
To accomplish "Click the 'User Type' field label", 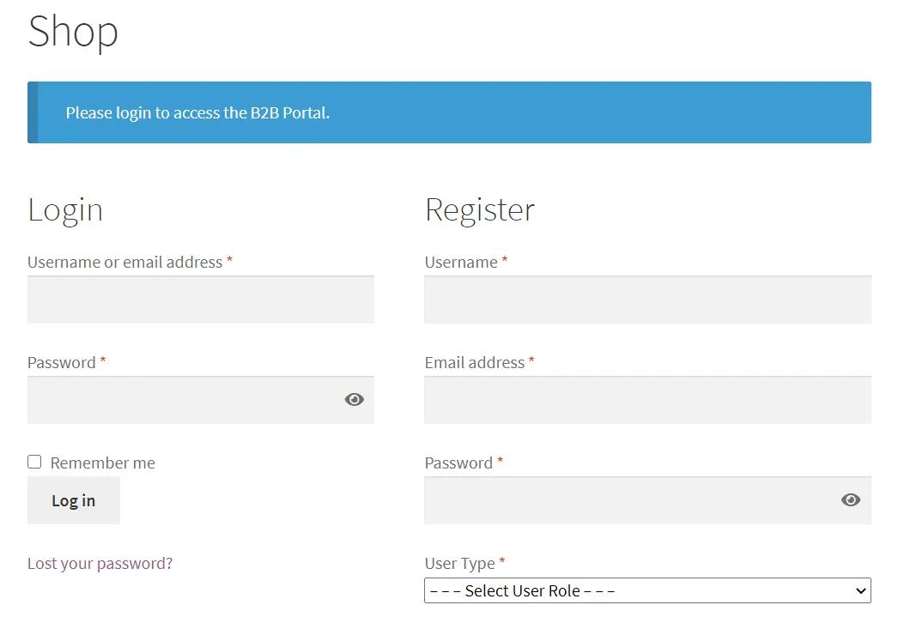I will [x=459, y=564].
